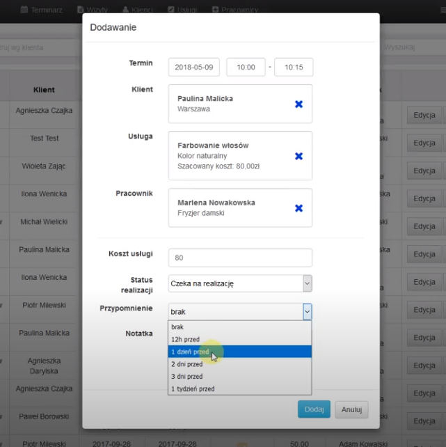Remove employee Marlena Nowakowska with blue X
Image resolution: width=446 pixels, height=447 pixels.
pos(298,207)
